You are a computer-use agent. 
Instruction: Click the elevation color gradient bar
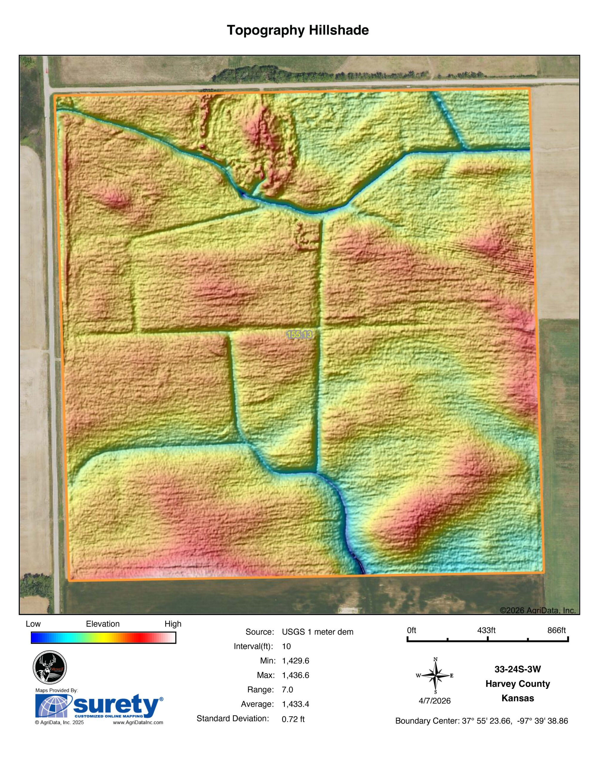coord(103,638)
